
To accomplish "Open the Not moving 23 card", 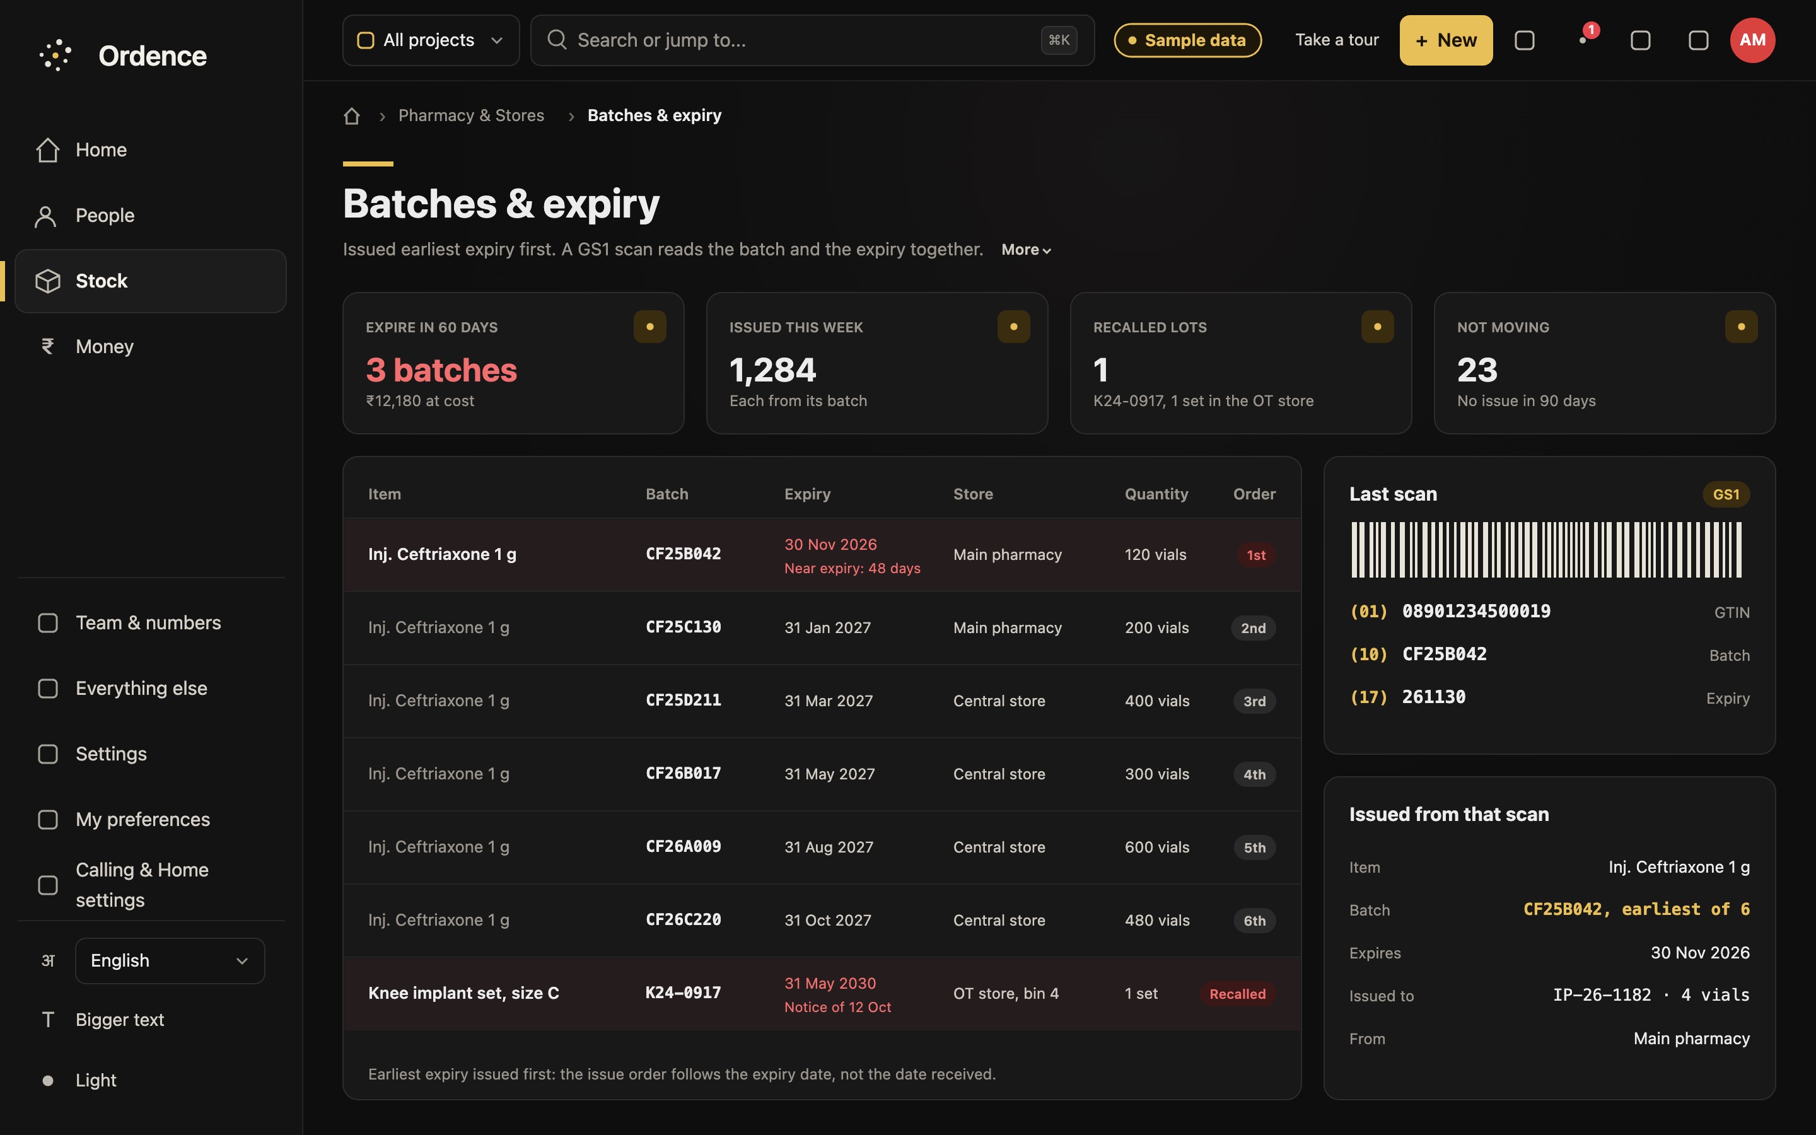I will [x=1604, y=363].
